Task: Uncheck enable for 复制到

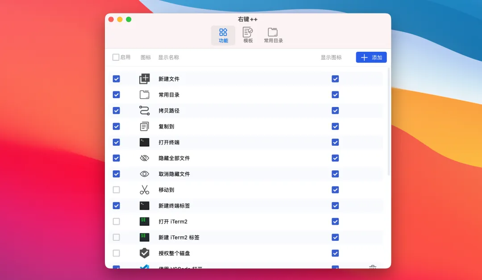Action: click(x=116, y=127)
